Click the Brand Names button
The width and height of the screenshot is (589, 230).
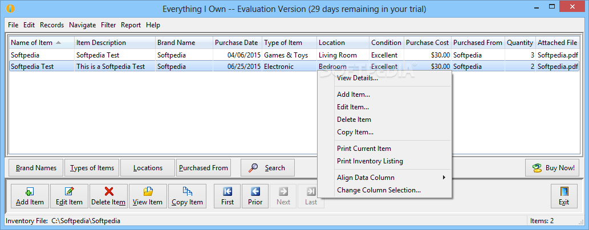click(x=36, y=168)
